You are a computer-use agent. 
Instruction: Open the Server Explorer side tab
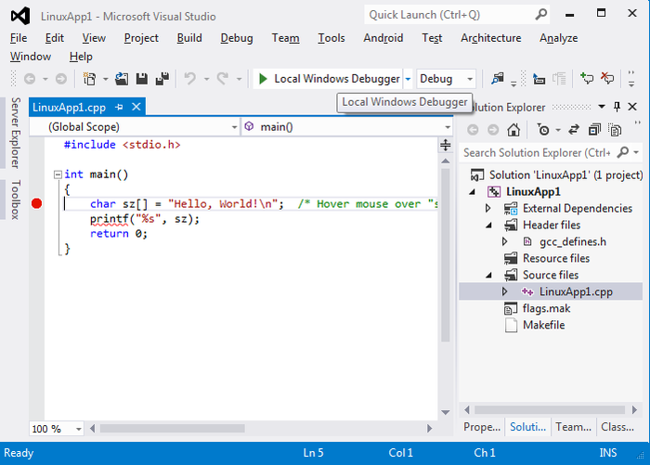coord(16,133)
